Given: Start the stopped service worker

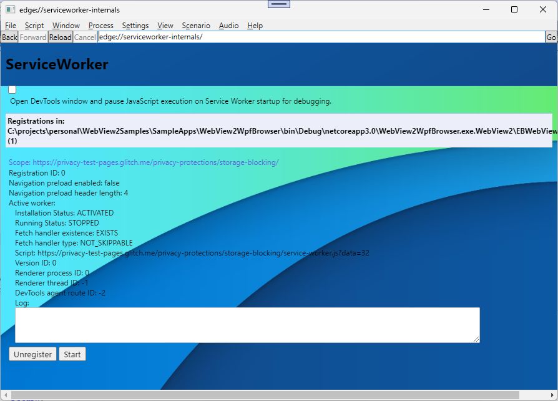Looking at the screenshot, I should pos(72,354).
